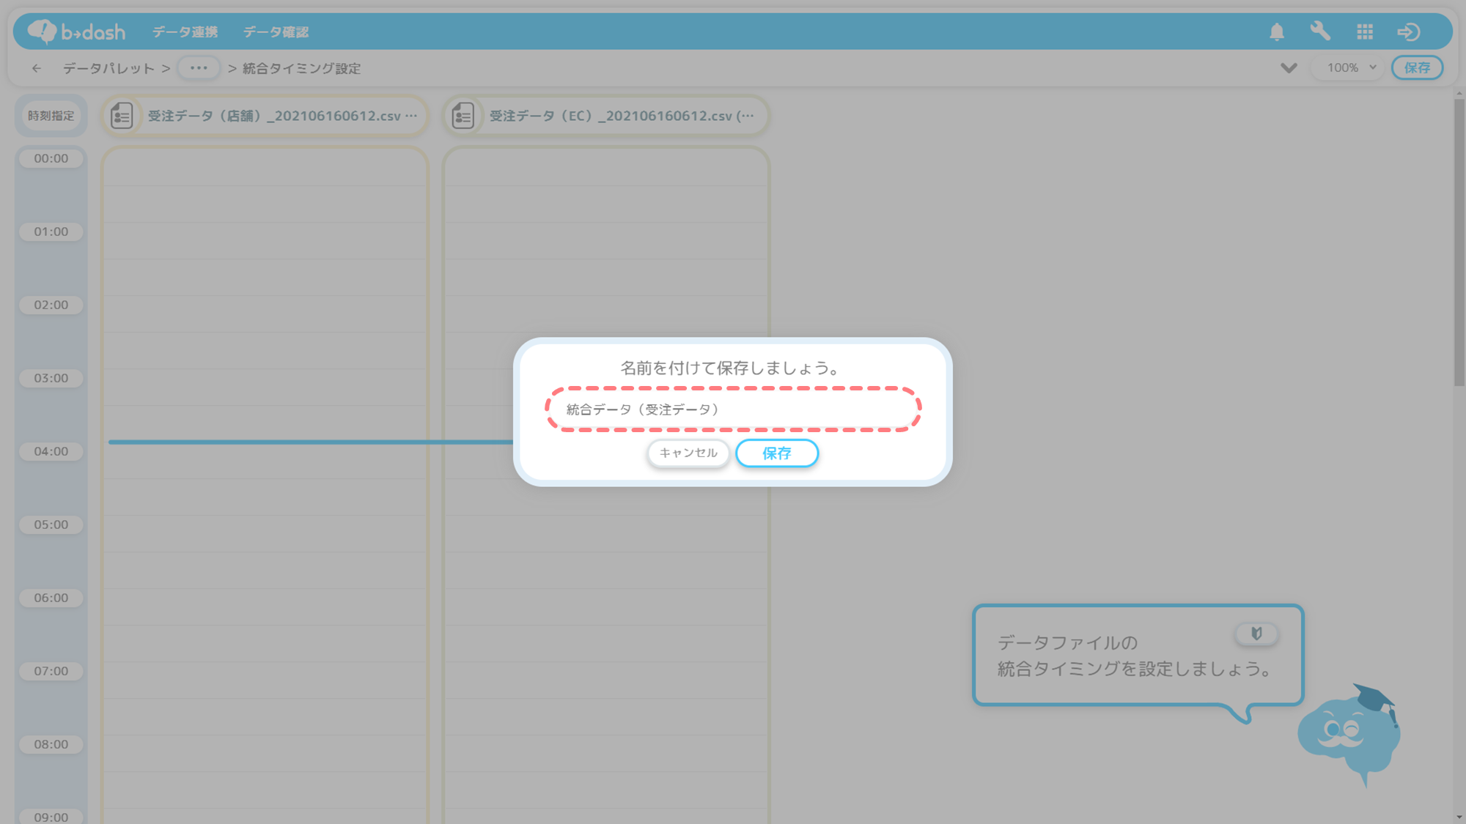This screenshot has width=1466, height=824.
Task: Click the 01:00 time label
Action: 51,231
